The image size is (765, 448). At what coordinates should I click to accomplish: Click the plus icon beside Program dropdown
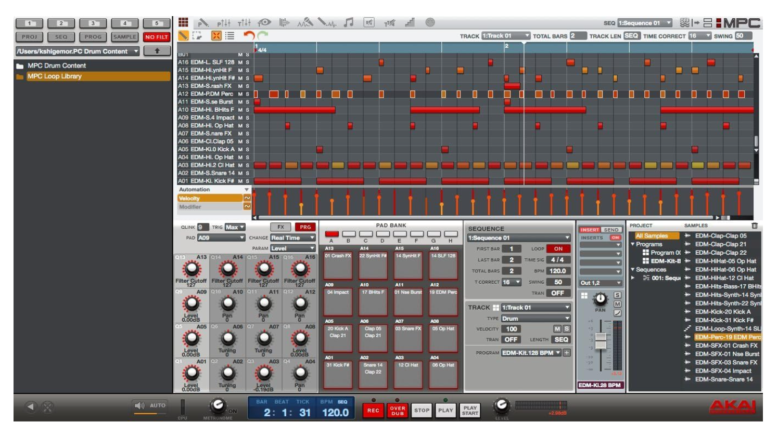click(x=567, y=353)
